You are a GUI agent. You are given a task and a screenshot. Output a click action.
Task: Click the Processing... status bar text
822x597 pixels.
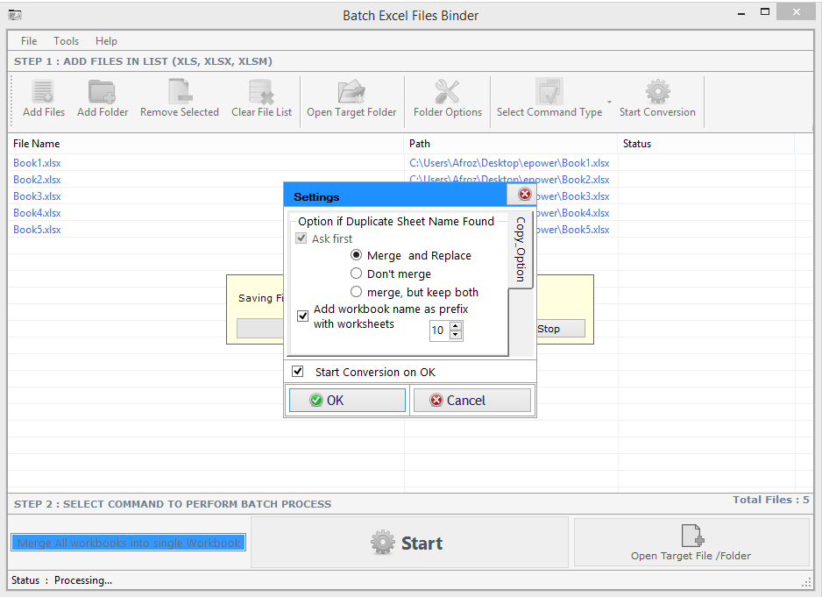click(x=83, y=580)
